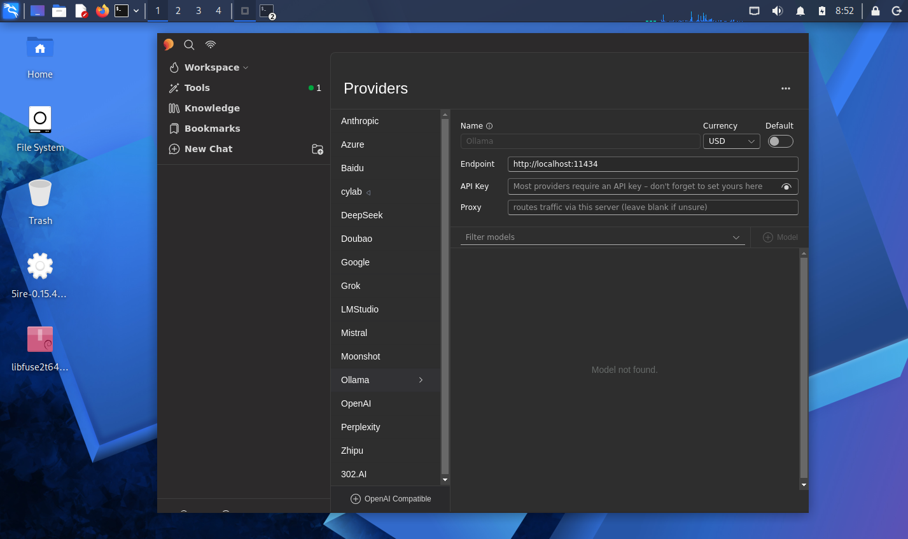Click the search magnifier icon
This screenshot has width=908, height=539.
[189, 45]
